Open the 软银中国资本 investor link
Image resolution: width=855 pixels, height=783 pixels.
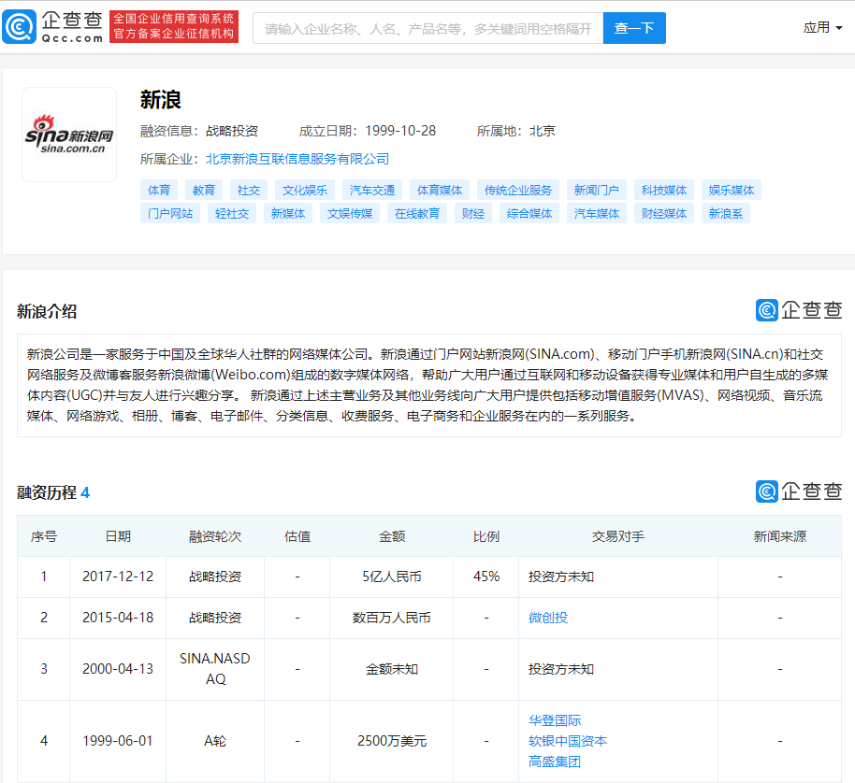(x=568, y=741)
